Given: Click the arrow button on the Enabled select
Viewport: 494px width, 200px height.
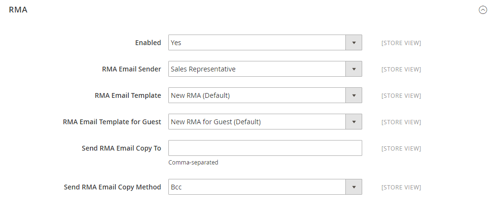Looking at the screenshot, I should (354, 43).
